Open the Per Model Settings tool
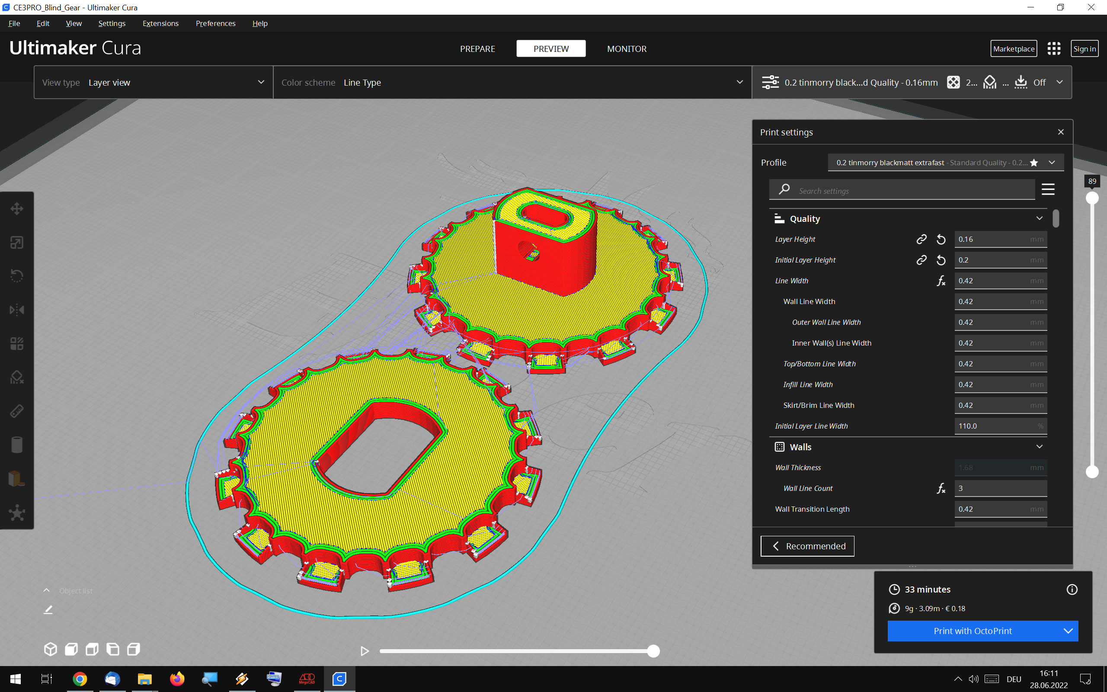Image resolution: width=1107 pixels, height=692 pixels. pyautogui.click(x=17, y=344)
